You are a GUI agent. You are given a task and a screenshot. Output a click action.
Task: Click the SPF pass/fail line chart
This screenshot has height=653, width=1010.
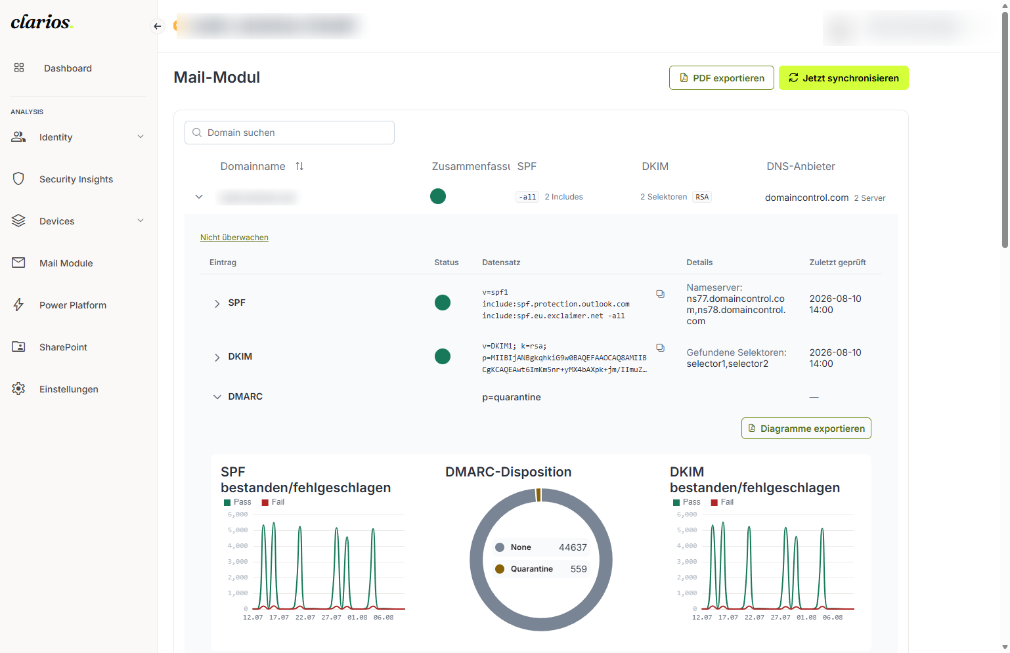pyautogui.click(x=324, y=566)
